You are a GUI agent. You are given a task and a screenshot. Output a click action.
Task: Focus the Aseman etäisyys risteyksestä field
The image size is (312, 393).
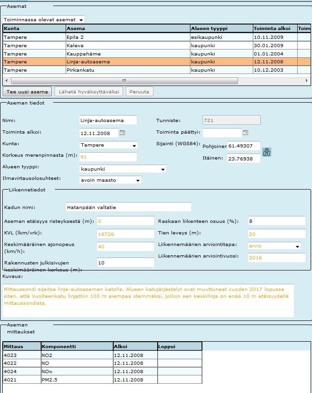coord(126,221)
